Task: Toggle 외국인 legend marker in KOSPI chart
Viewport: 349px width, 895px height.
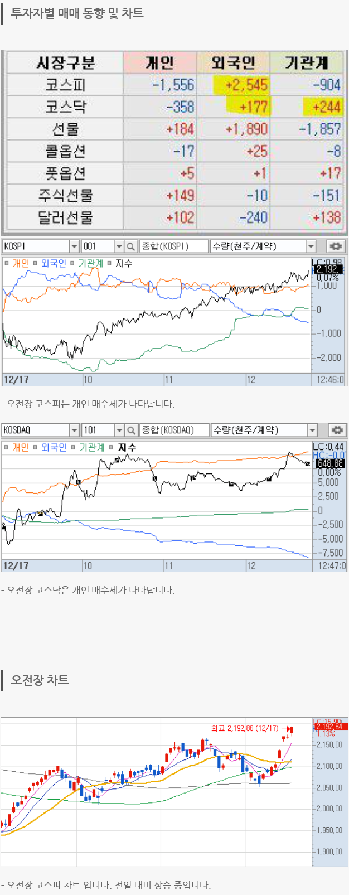Action: pyautogui.click(x=36, y=263)
